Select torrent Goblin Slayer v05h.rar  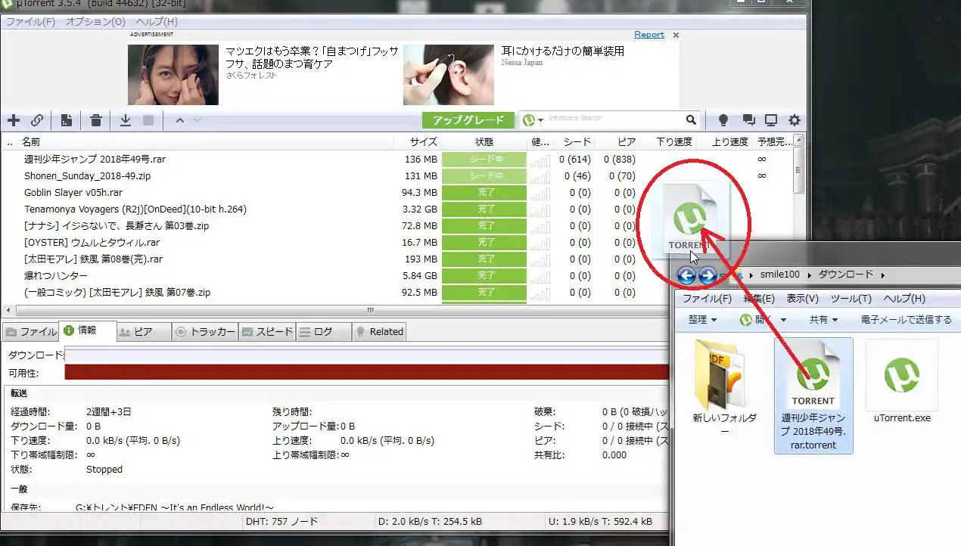73,193
